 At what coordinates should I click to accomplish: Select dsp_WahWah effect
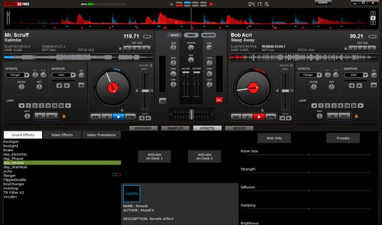15,167
